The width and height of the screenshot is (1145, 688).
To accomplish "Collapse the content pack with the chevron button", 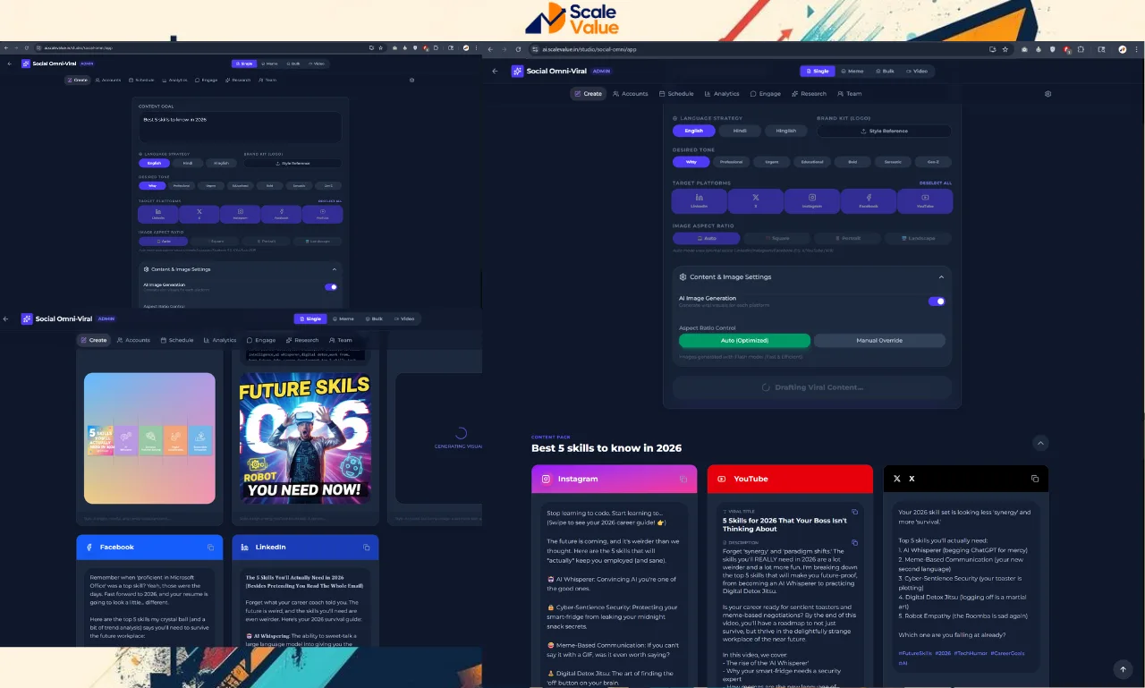I will pyautogui.click(x=1039, y=442).
